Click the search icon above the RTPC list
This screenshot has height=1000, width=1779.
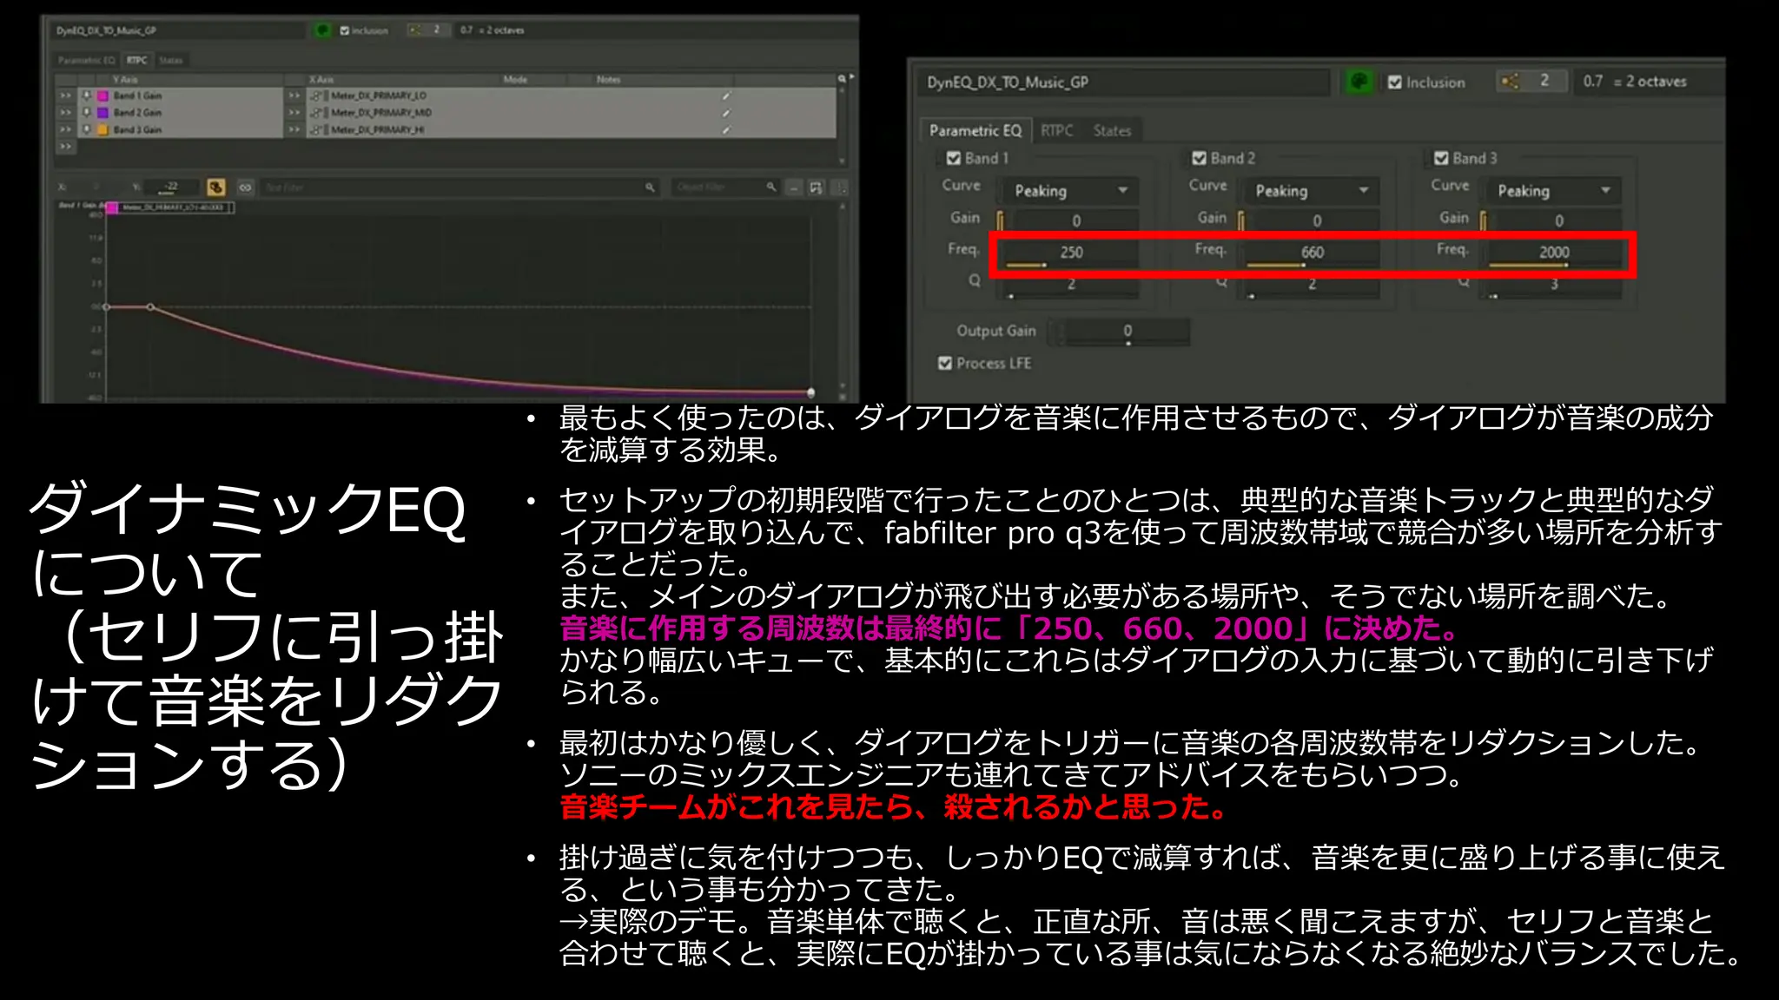tap(841, 78)
